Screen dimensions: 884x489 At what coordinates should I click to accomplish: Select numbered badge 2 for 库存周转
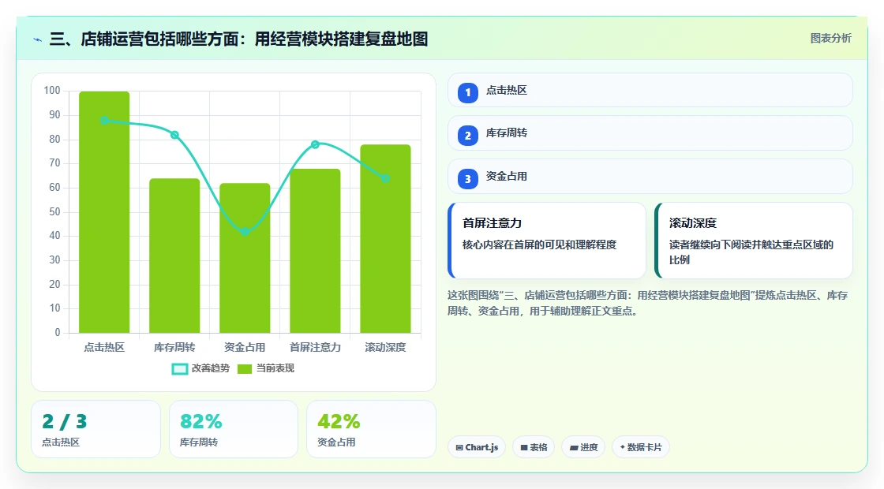coord(467,135)
